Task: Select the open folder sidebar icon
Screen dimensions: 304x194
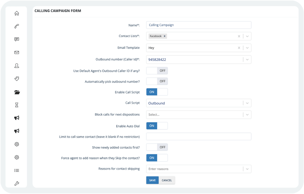Action: (x=17, y=92)
